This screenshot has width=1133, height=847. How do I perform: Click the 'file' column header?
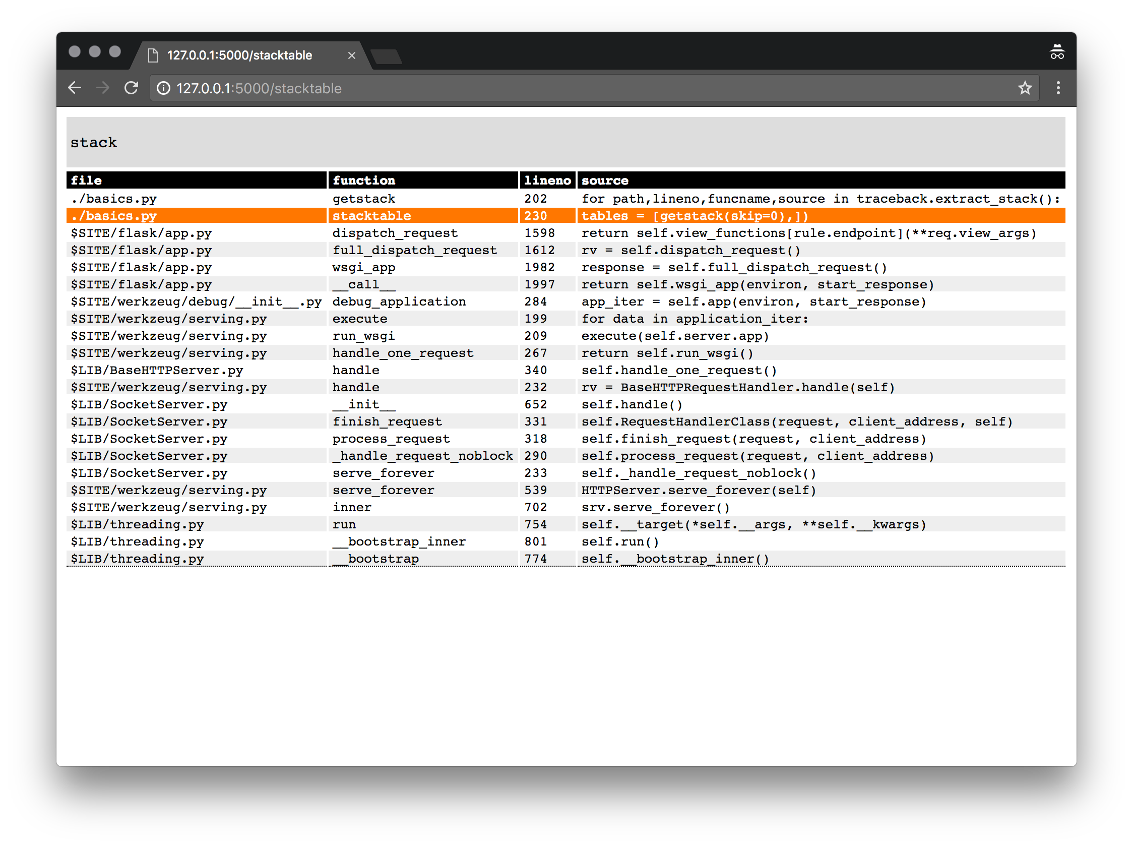point(197,180)
